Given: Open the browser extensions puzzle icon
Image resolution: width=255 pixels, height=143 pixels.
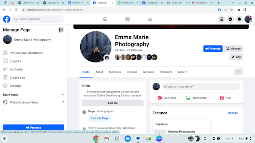Looking at the screenshot, I should pos(239,10).
